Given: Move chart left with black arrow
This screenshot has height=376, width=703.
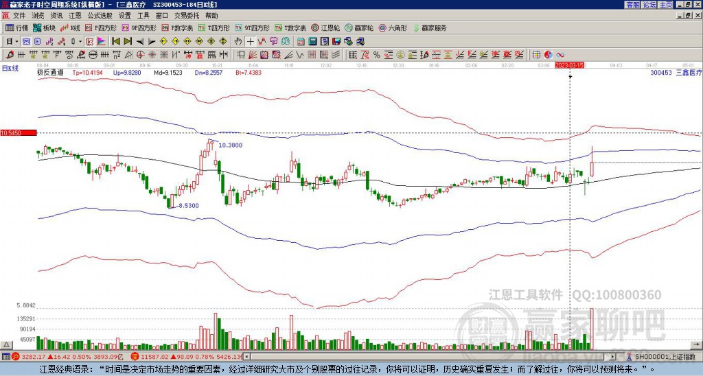Looking at the screenshot, I should [140, 41].
